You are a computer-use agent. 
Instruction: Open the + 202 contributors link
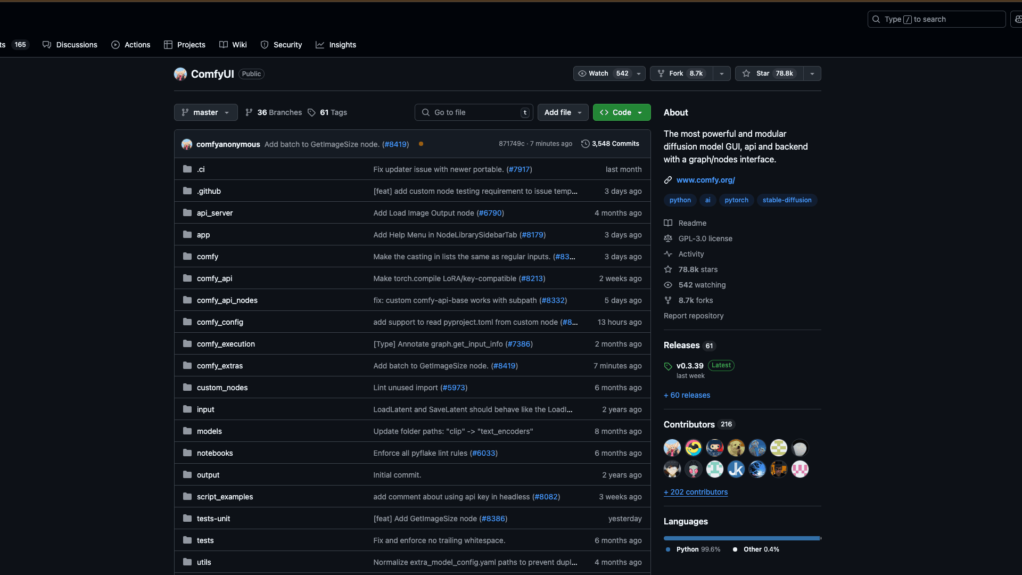click(x=695, y=492)
